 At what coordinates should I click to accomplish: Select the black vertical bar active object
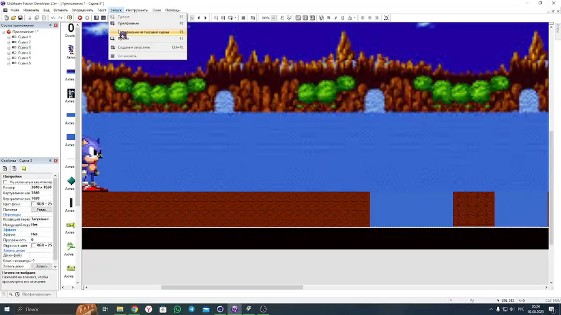click(71, 202)
